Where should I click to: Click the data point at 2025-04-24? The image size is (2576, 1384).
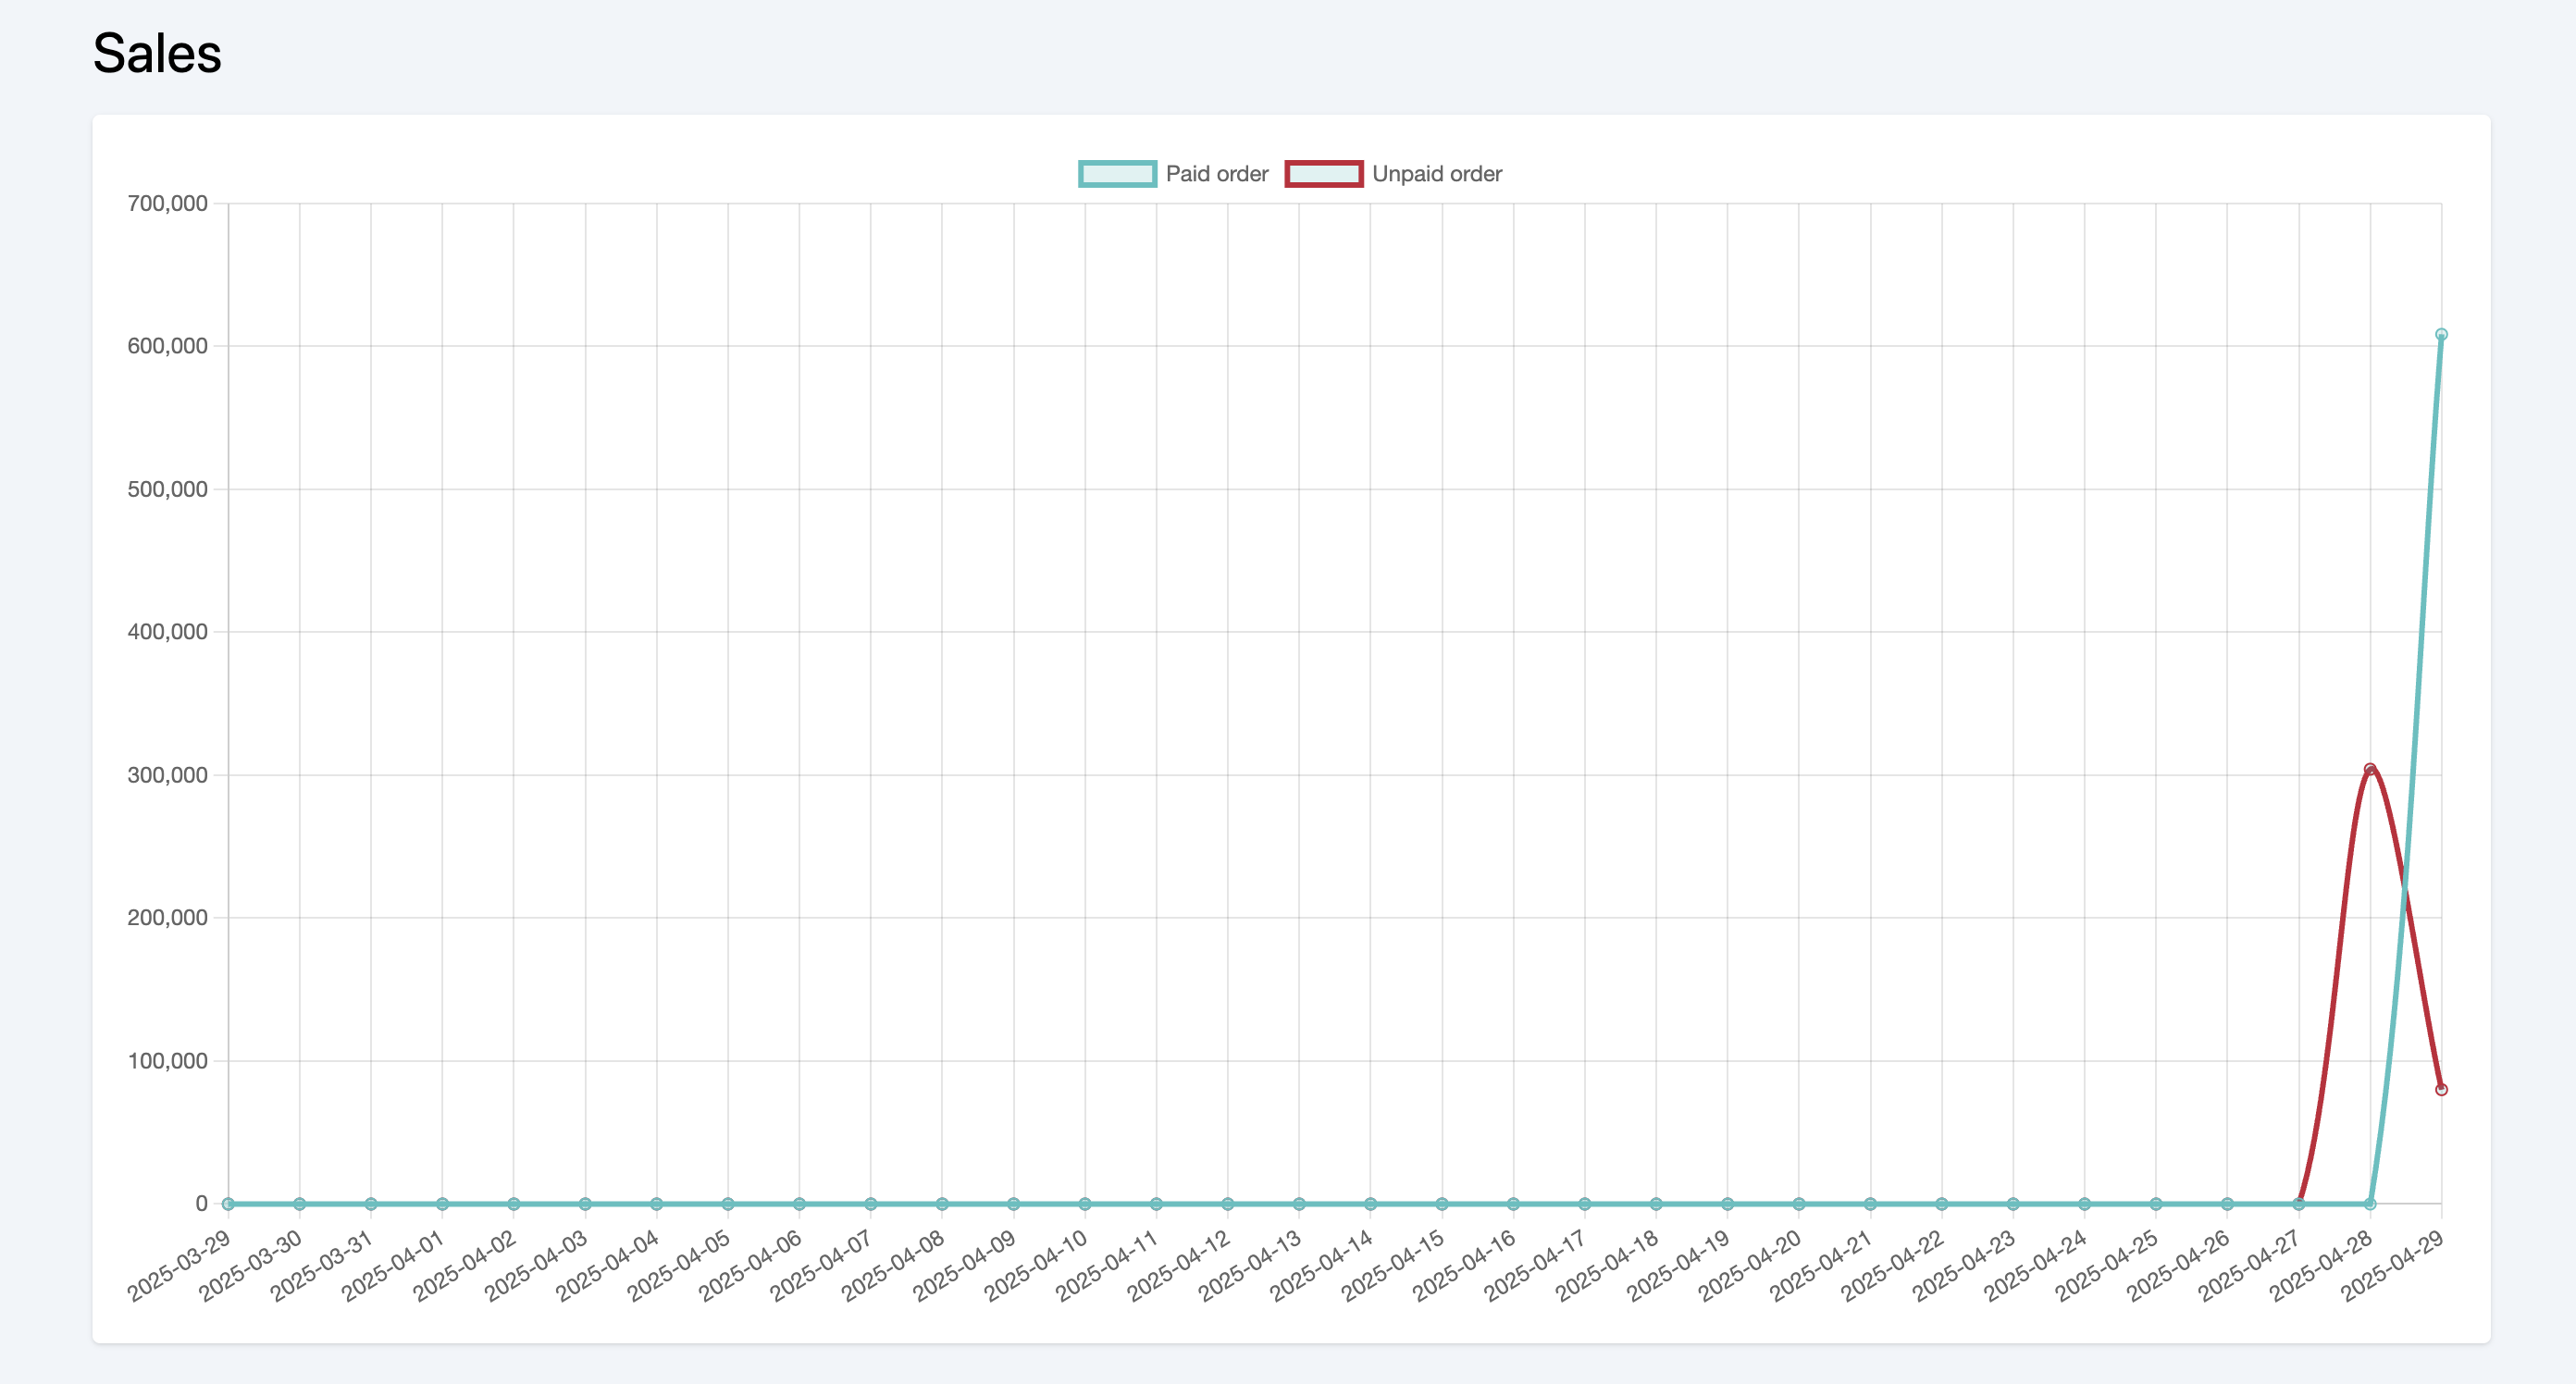point(2084,1204)
